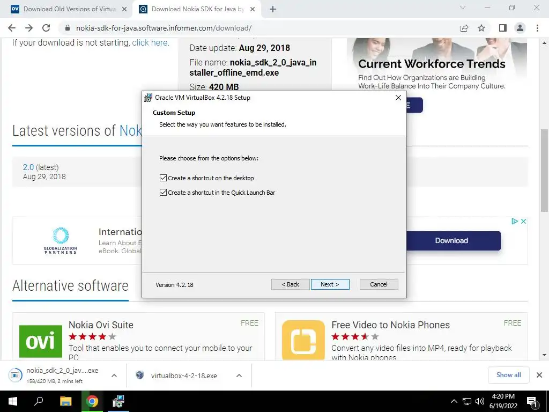Close the Old Versions of VirtualBox tab

[124, 10]
